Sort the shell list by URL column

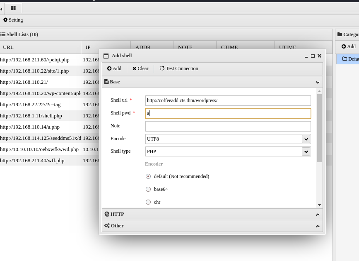point(8,47)
